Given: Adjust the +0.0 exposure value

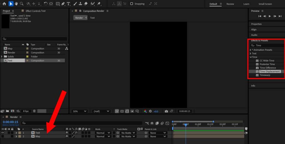Looking at the screenshot, I should click(x=156, y=111).
